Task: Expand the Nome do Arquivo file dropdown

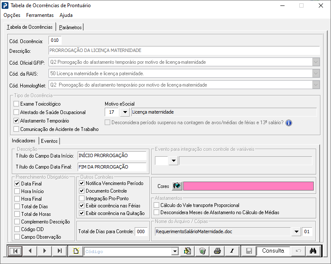Action: click(296, 231)
